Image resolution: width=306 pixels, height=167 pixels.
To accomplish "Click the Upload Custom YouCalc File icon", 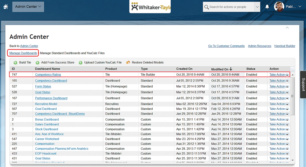I will click(80, 63).
